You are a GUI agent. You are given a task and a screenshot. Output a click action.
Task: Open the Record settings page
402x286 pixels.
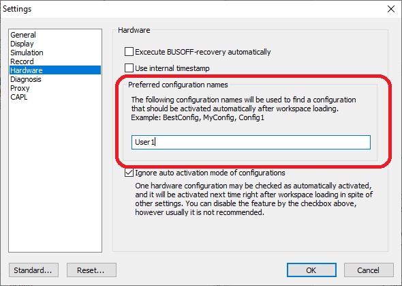[22, 61]
